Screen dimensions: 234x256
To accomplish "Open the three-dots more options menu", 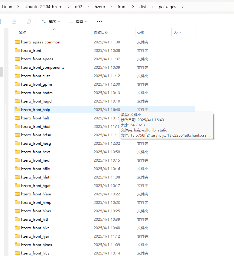I will 99,22.
